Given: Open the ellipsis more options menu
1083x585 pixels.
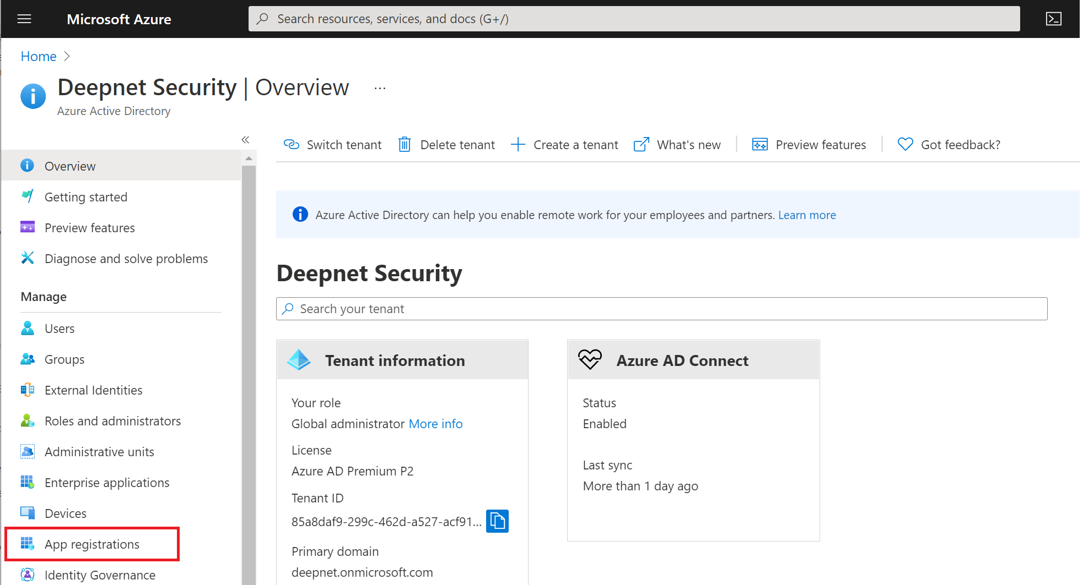Looking at the screenshot, I should pos(380,88).
